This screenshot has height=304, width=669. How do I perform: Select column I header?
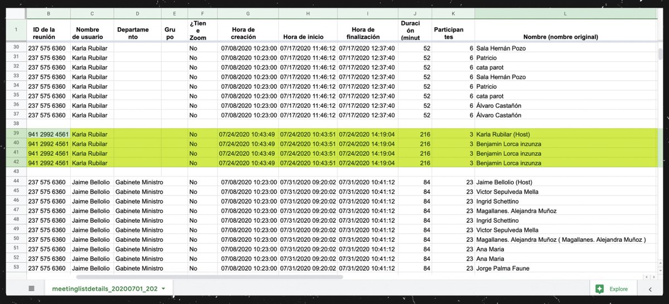tap(367, 13)
